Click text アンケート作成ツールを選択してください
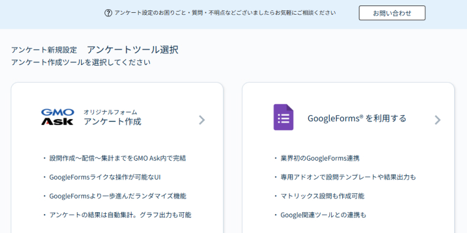Viewport: 467px width, 233px height. coord(80,63)
